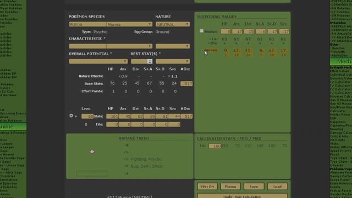Screen dimensions: 352x198
Task: Click the Best Stat(s) number field
Action: pos(139,61)
